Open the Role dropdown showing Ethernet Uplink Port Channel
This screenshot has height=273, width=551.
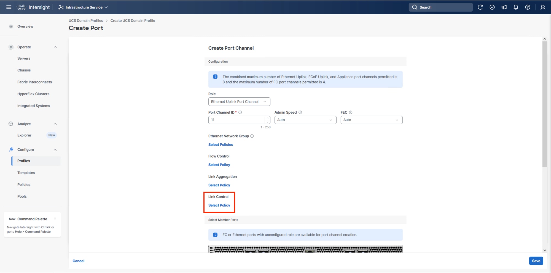[x=239, y=101]
